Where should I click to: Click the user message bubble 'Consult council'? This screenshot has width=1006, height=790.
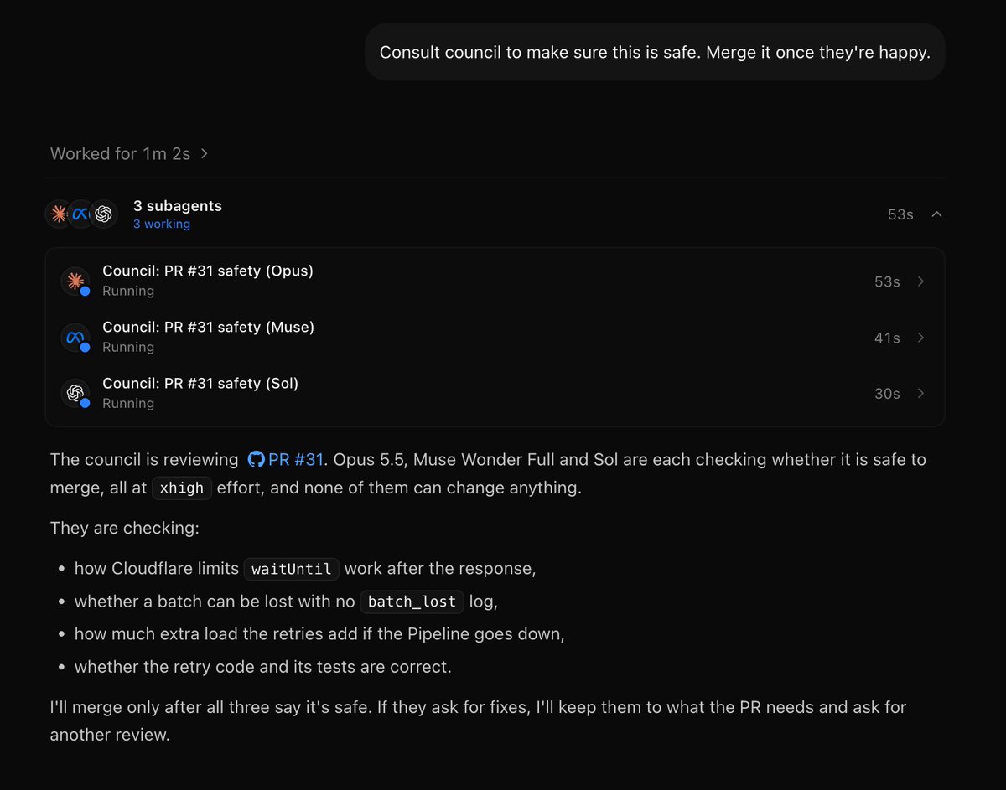pos(655,52)
